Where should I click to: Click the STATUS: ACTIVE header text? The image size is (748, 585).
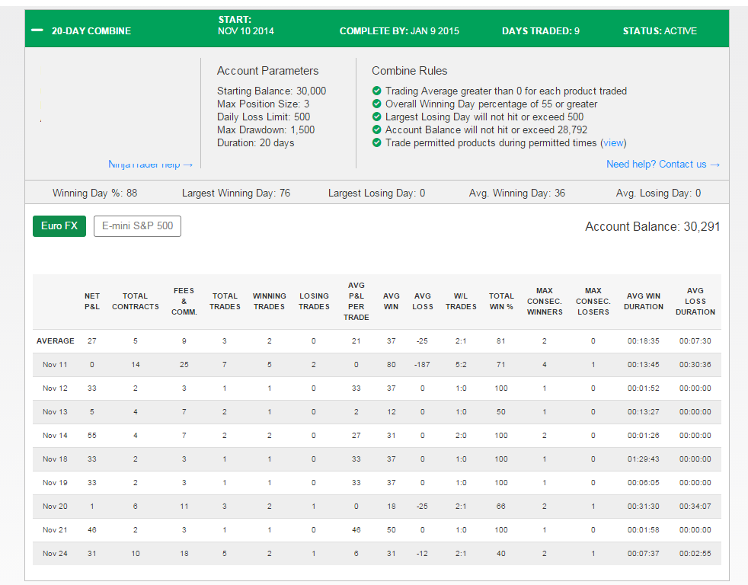tap(660, 31)
